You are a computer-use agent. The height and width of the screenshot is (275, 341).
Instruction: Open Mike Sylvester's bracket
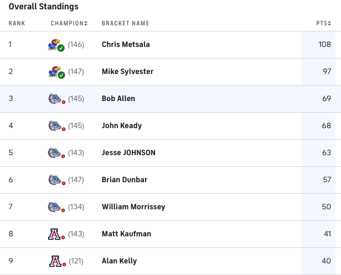point(127,72)
